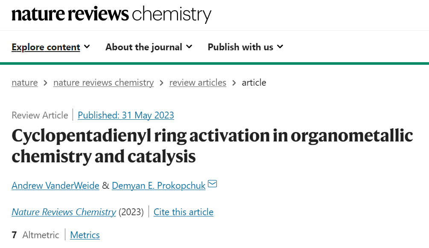The width and height of the screenshot is (429, 248).
Task: Click the chevron next to Explore content
Action: (87, 47)
